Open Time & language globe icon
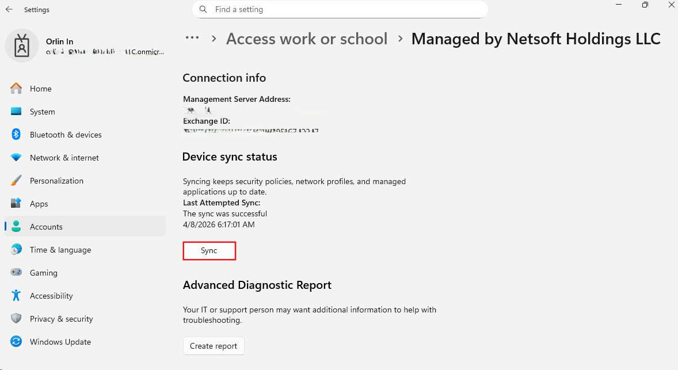678x370 pixels. 16,250
